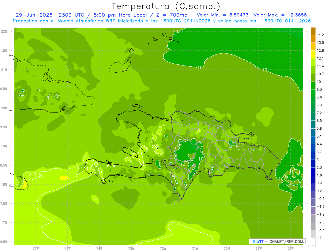The height and width of the screenshot is (252, 326).
Task: Click the "4.4" color scale value
Action: tap(319, 144)
